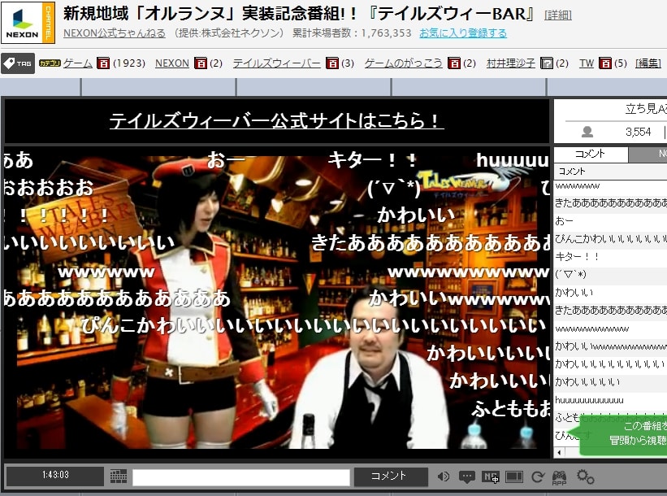This screenshot has width=667, height=496.
Task: Open the dictionary icon next to the テイルズウィーバー tag
Action: click(331, 63)
